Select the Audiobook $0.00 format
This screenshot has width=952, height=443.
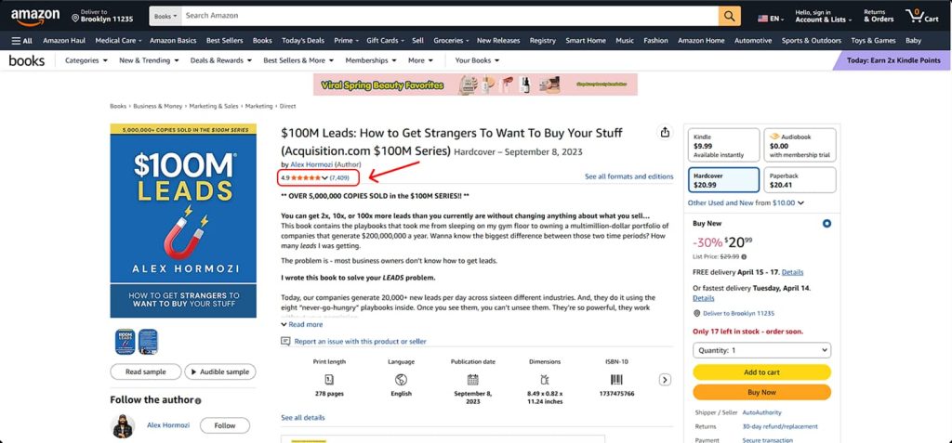pyautogui.click(x=800, y=145)
